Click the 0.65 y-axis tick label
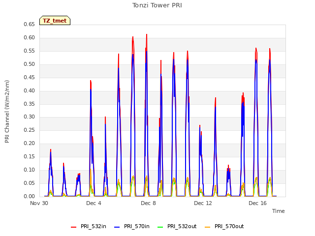The width and height of the screenshot is (315, 236). (x=29, y=24)
